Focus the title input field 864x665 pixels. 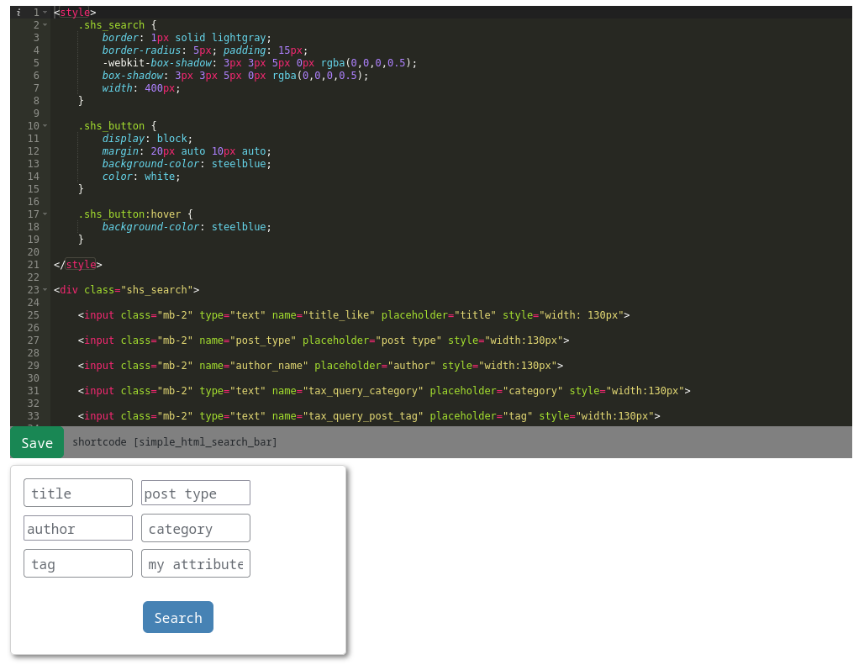pos(78,493)
